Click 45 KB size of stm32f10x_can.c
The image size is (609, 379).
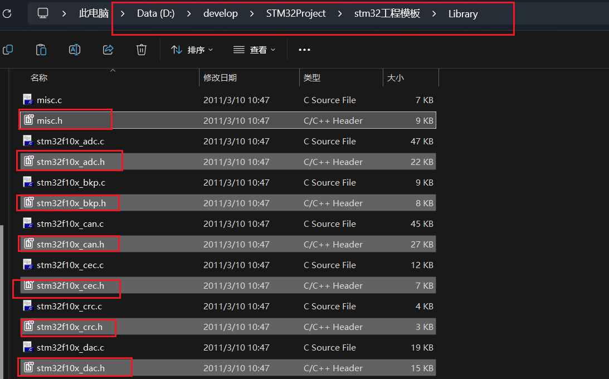422,223
